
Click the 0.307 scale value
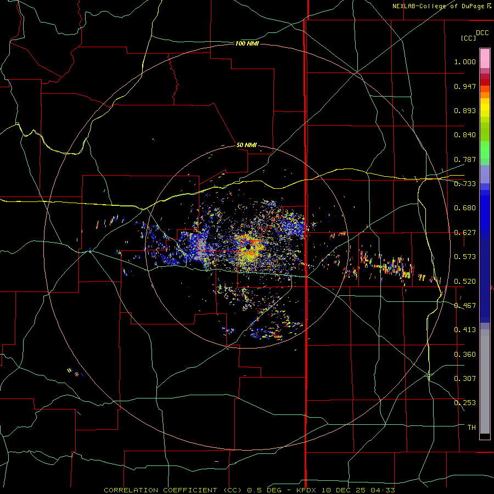465,379
